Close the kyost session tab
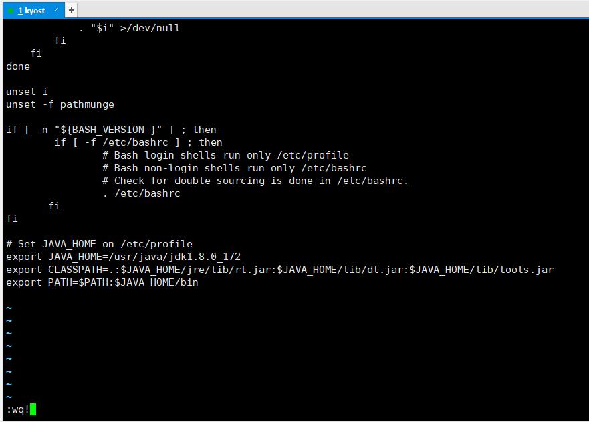This screenshot has width=589, height=422. pos(56,10)
